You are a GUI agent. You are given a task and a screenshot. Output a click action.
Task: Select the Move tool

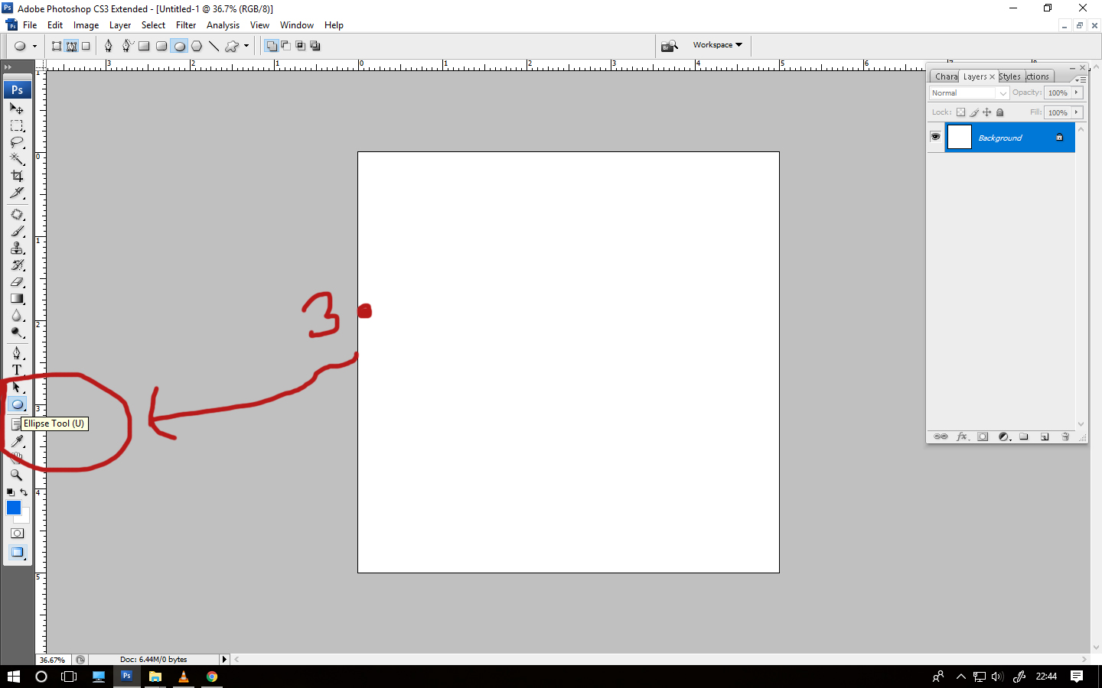(17, 109)
